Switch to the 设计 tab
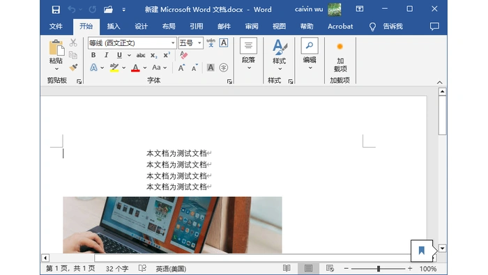The width and height of the screenshot is (488, 275). pos(142,26)
